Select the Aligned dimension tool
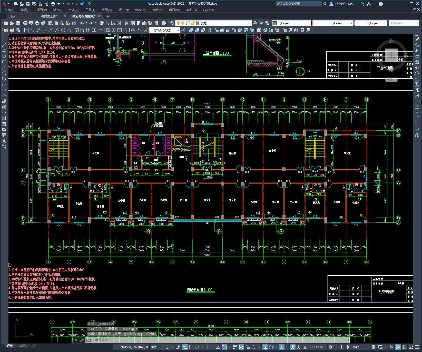The image size is (422, 352). point(32,30)
